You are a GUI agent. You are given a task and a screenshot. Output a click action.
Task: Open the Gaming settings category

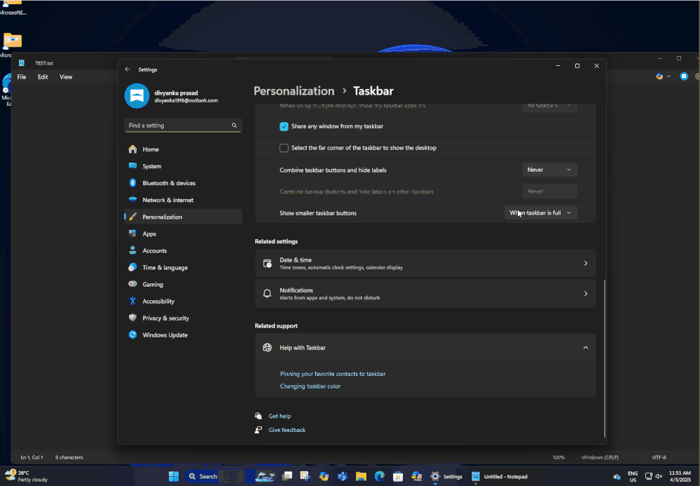click(183, 285)
